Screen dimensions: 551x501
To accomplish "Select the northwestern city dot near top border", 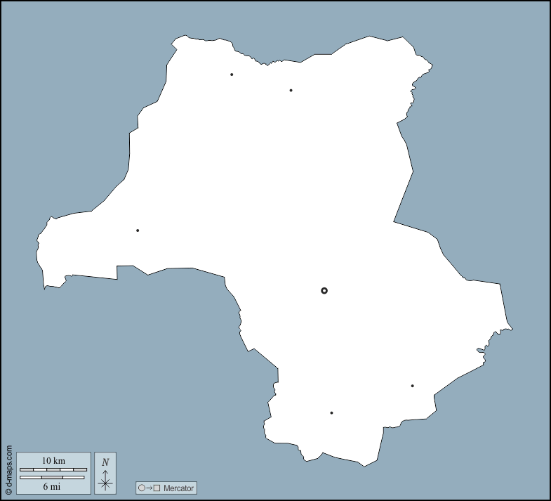I will click(232, 74).
